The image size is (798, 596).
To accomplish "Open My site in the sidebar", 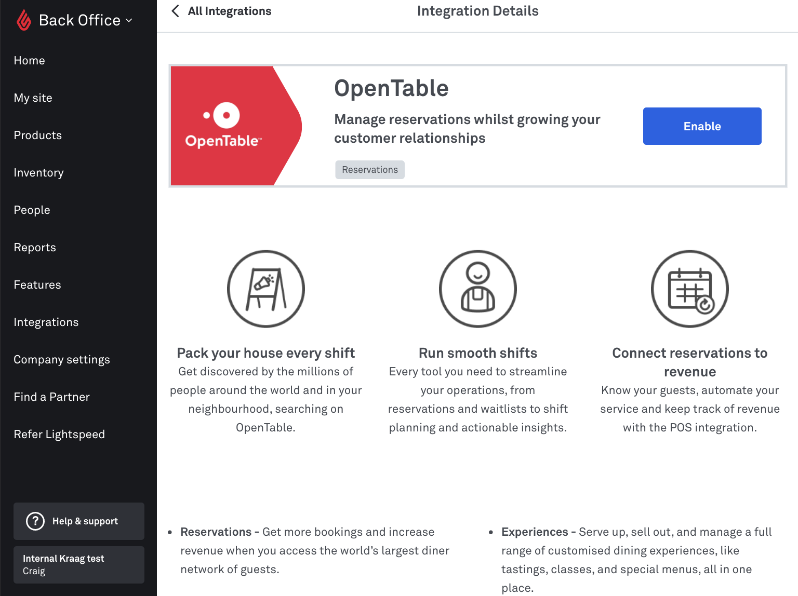I will tap(33, 98).
